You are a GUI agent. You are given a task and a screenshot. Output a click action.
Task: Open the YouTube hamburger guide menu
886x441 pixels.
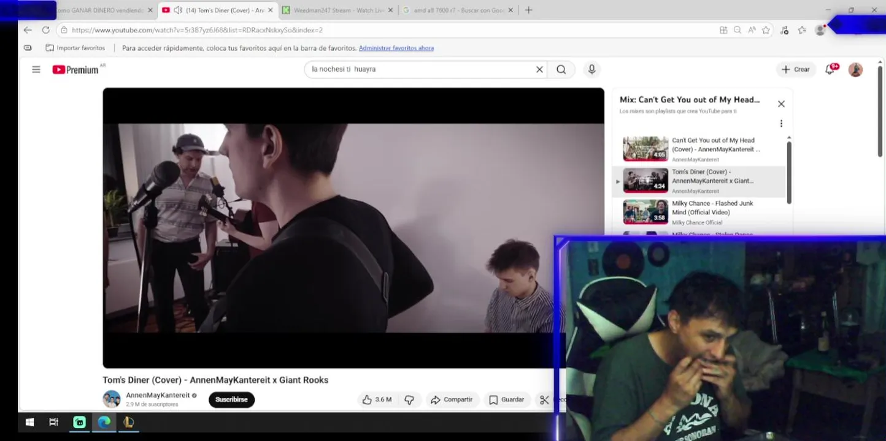[x=36, y=70]
